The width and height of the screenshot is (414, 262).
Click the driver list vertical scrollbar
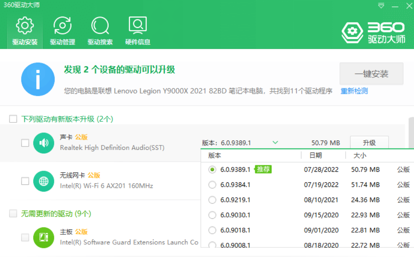411,133
